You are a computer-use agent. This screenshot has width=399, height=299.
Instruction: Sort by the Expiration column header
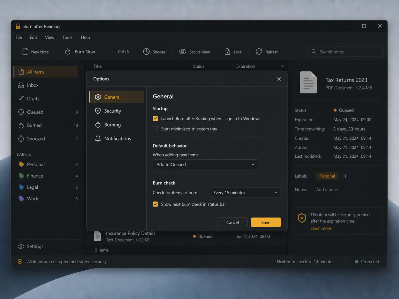coord(245,66)
